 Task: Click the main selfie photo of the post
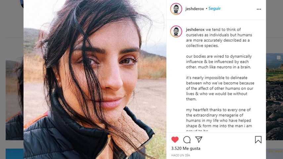[95, 79]
